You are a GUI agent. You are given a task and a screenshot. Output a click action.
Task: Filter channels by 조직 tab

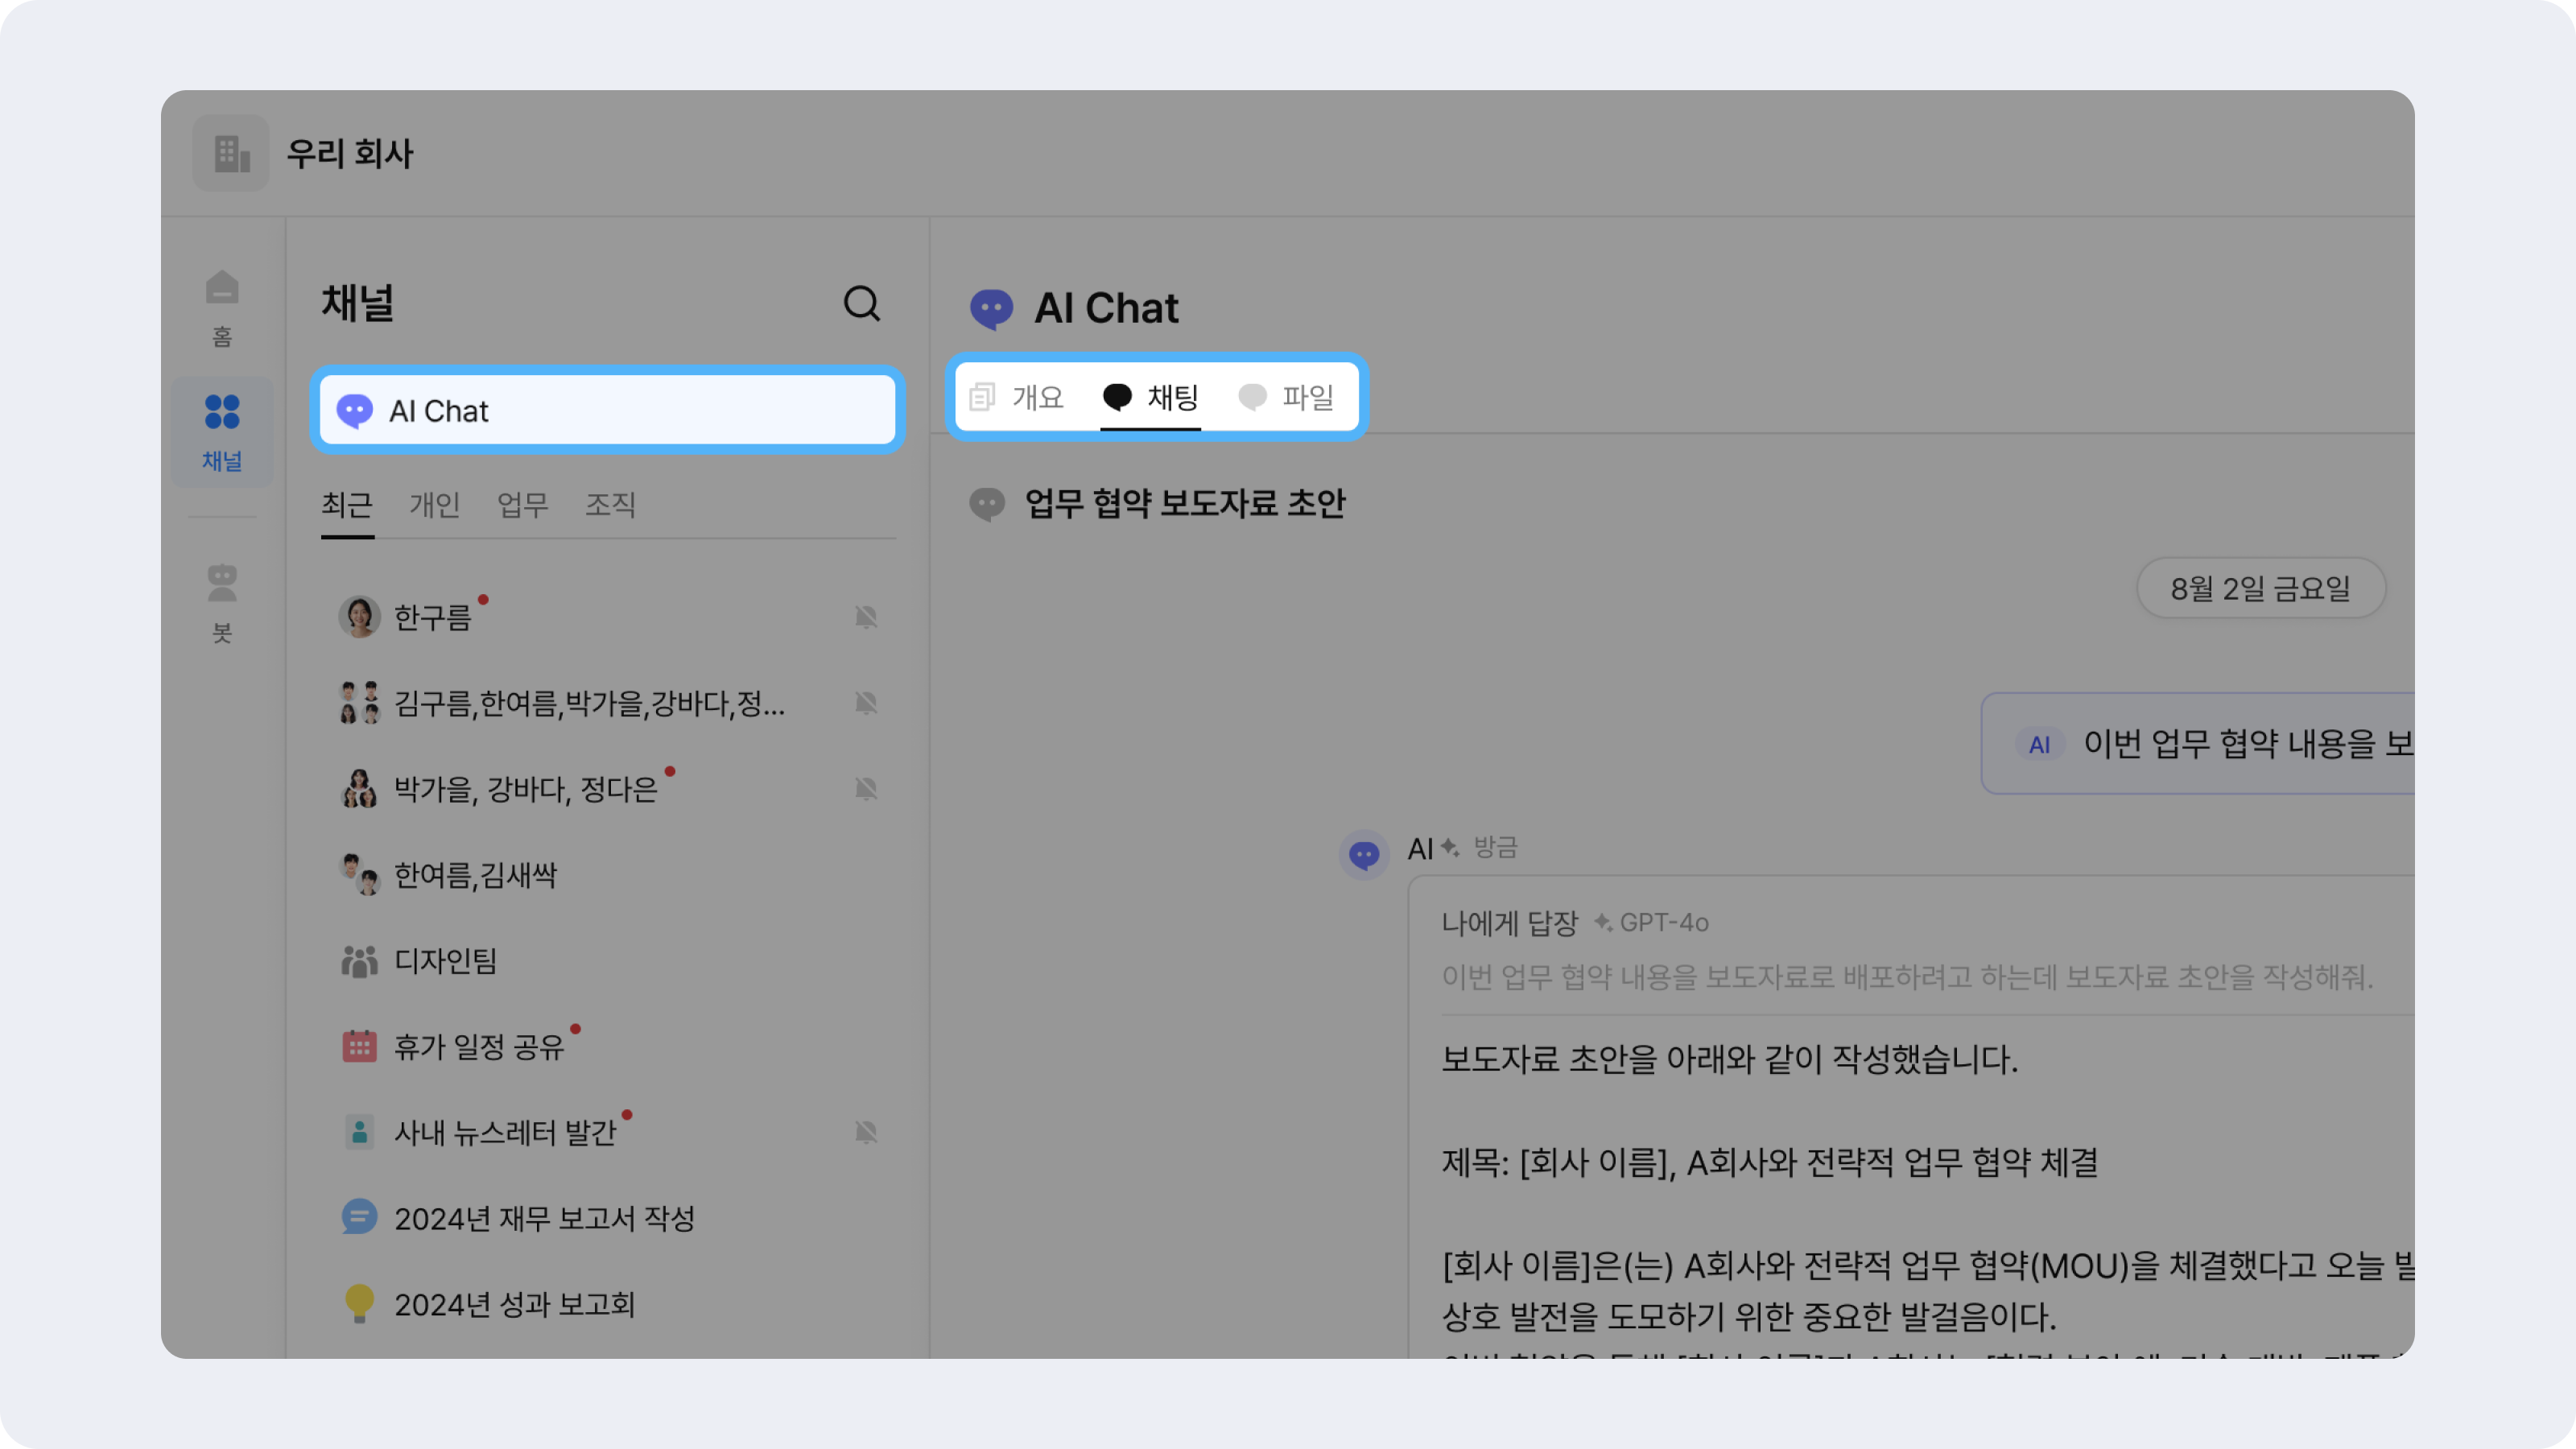click(x=610, y=504)
